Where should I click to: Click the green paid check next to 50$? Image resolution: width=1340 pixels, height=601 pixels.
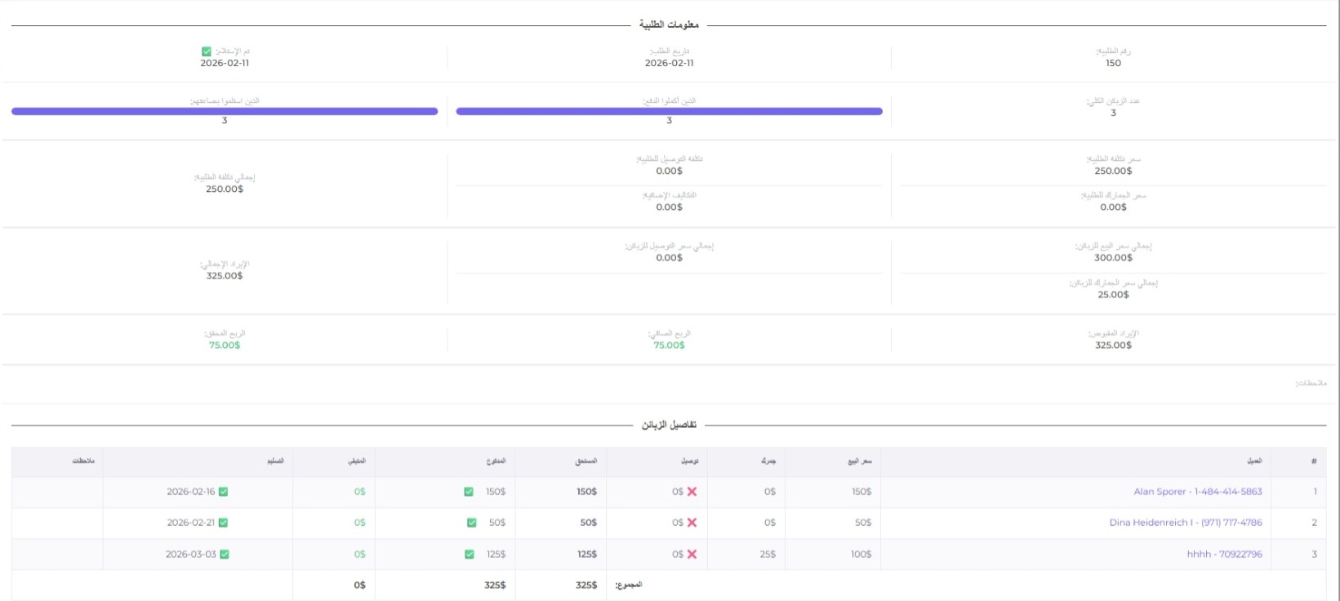(471, 523)
